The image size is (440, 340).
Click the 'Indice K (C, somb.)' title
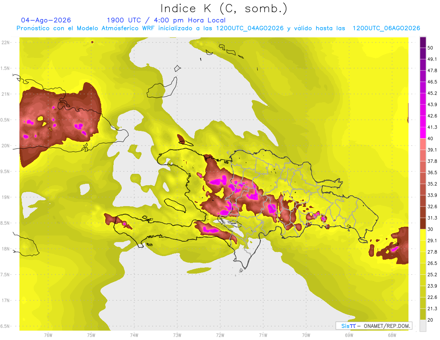pos(224,8)
